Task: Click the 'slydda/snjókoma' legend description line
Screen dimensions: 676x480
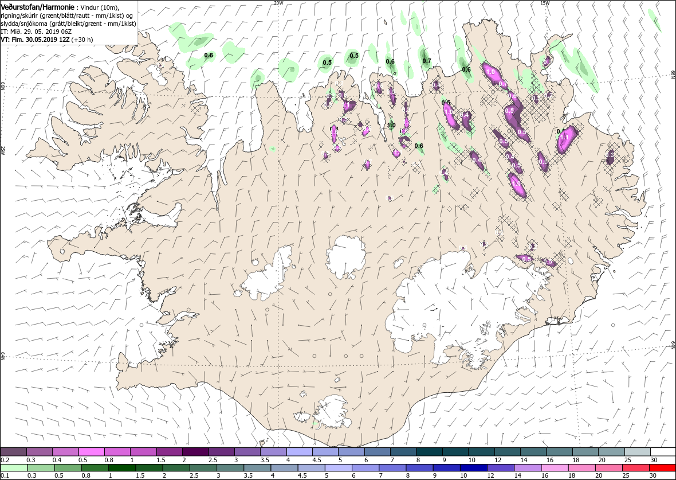Action: (69, 24)
